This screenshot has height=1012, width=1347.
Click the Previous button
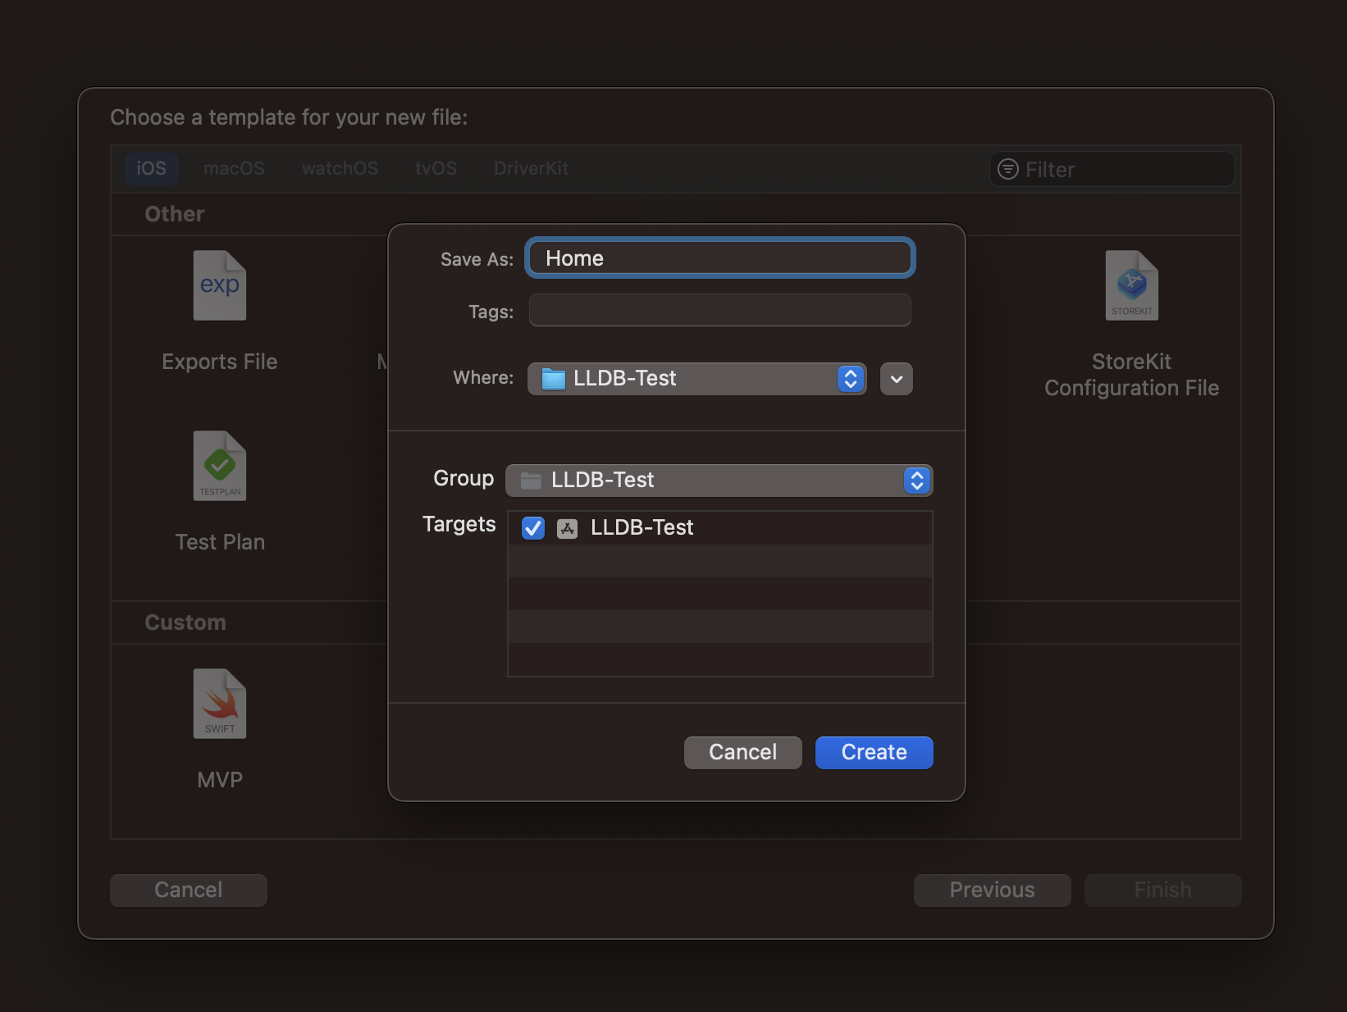click(991, 890)
